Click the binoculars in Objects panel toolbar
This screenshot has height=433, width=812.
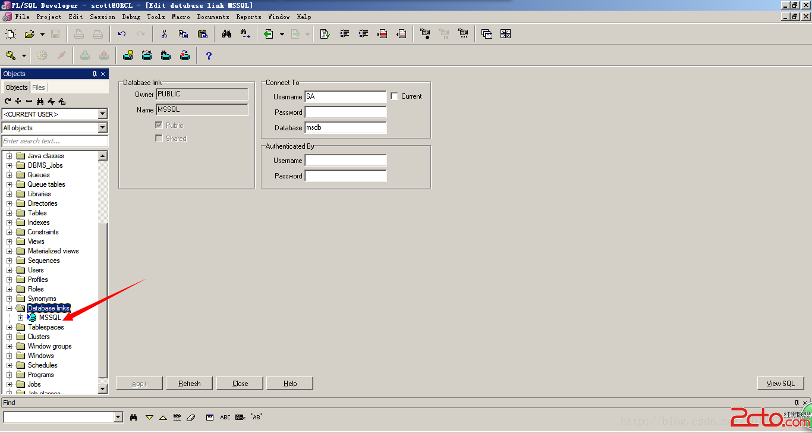(x=40, y=101)
